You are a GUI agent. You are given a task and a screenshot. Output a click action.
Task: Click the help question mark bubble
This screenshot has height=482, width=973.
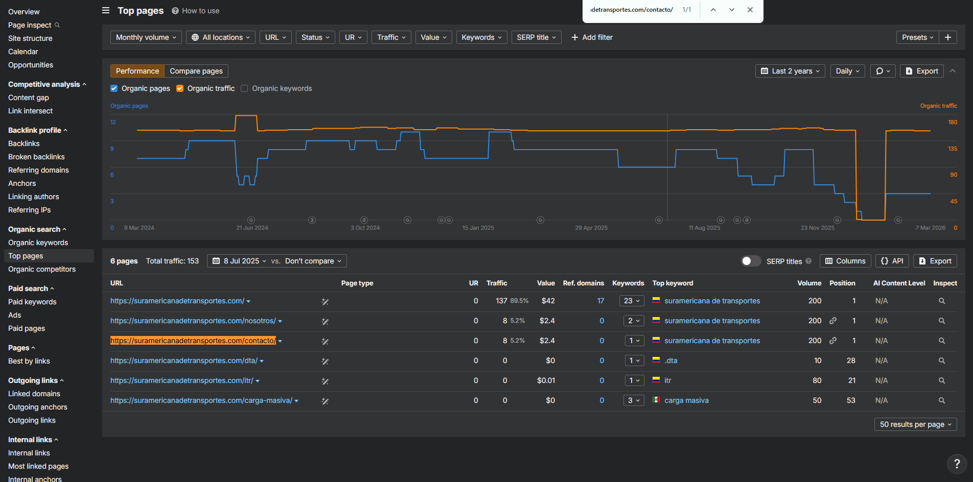(957, 464)
